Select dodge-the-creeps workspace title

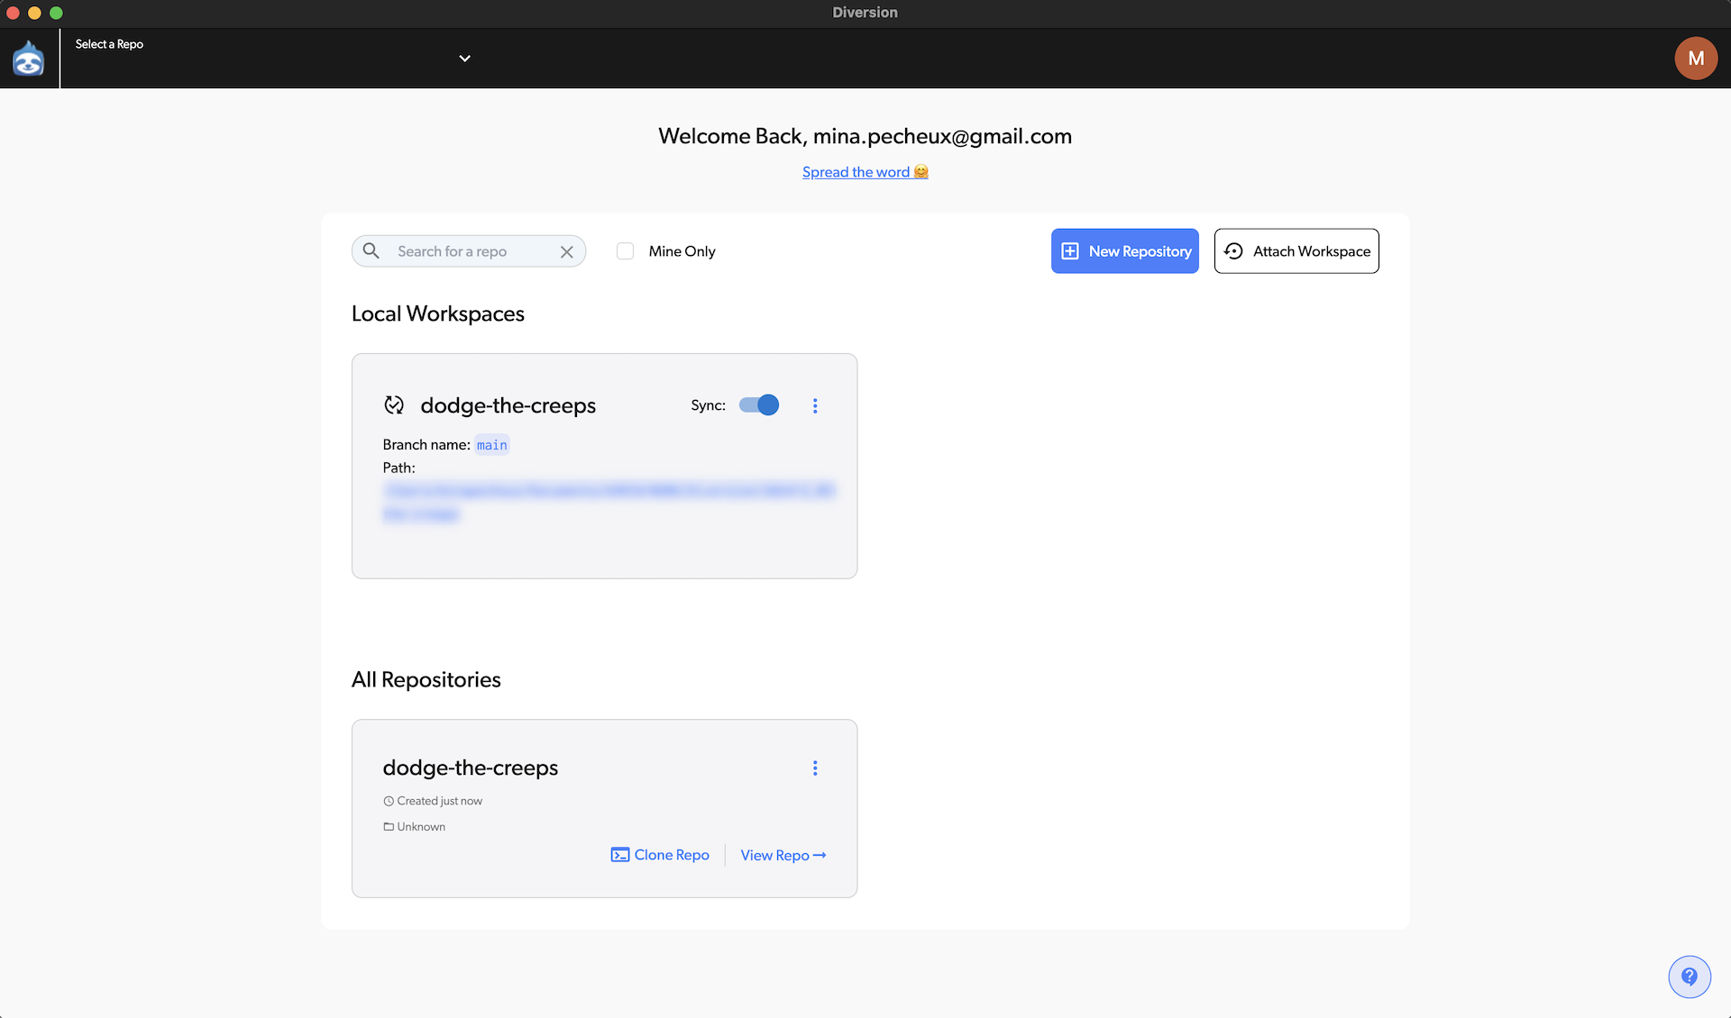508,405
